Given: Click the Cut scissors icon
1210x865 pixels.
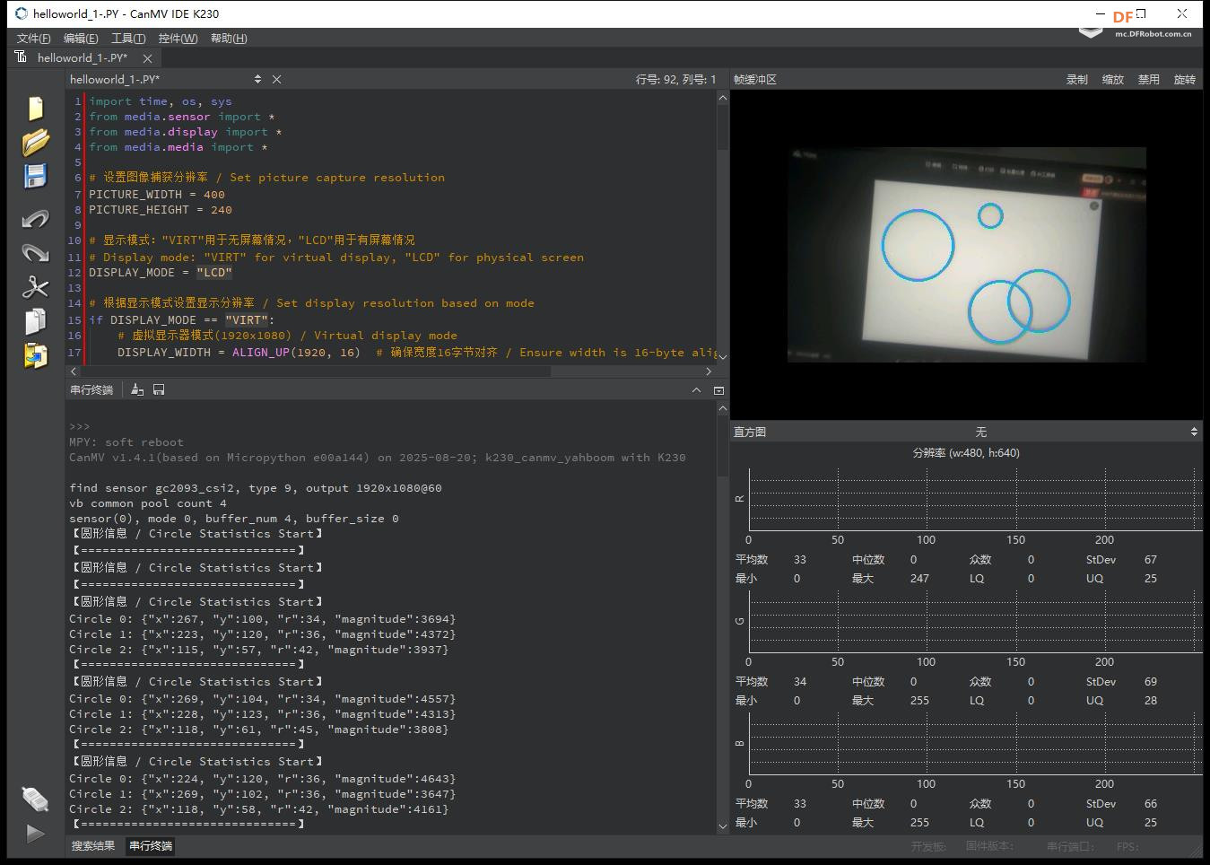Looking at the screenshot, I should click(35, 287).
